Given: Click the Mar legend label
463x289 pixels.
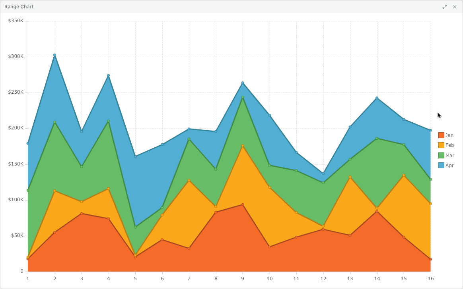Looking at the screenshot, I should [x=450, y=155].
